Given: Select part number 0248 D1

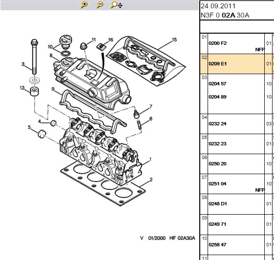Looking at the screenshot, I should pyautogui.click(x=217, y=204).
